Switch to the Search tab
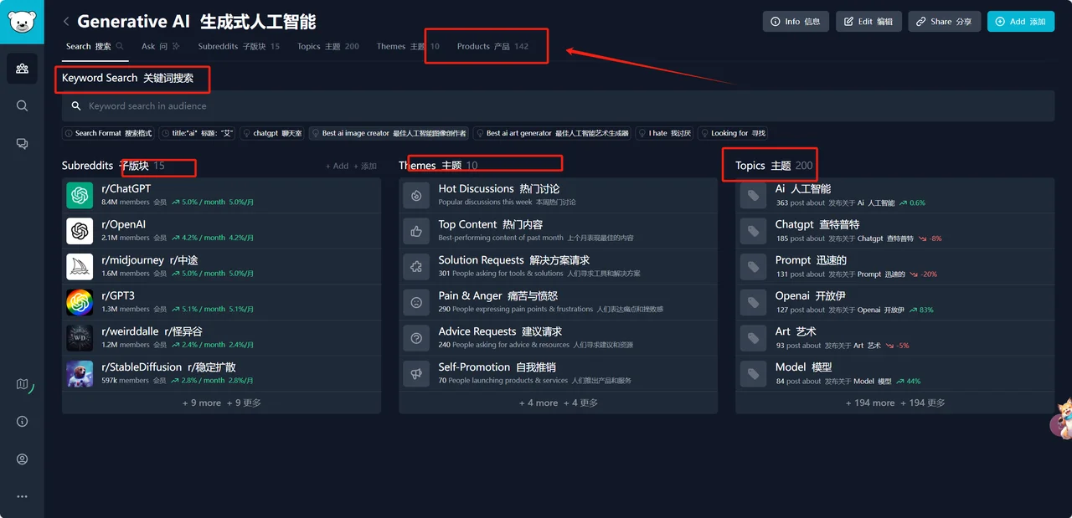 [95, 46]
